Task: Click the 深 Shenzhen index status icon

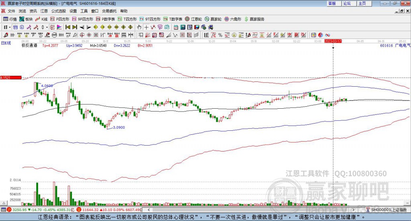Action: pos(79,209)
